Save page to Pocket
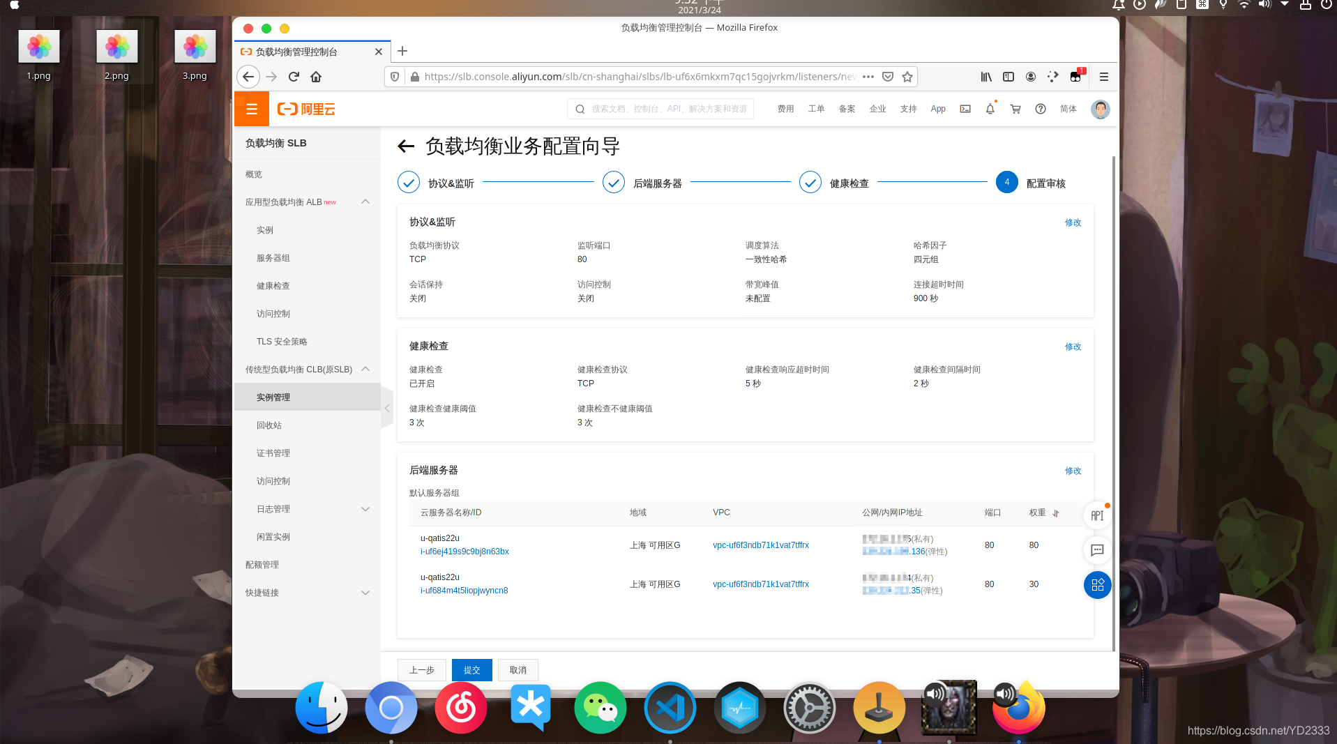 click(888, 77)
